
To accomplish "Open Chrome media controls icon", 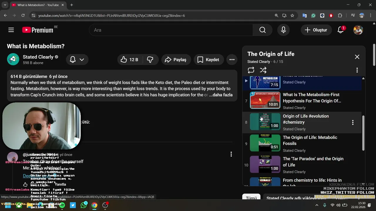I will pyautogui.click(x=353, y=16).
